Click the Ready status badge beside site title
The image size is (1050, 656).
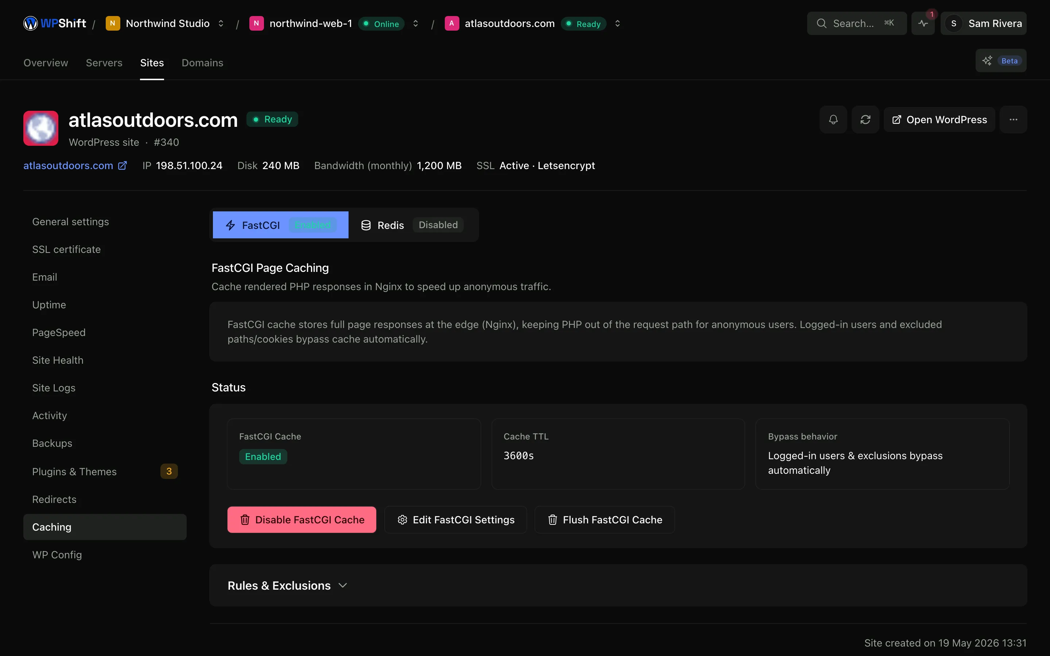[272, 119]
